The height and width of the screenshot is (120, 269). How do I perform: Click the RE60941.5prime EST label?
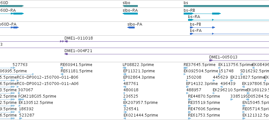pyautogui.click(x=76, y=65)
